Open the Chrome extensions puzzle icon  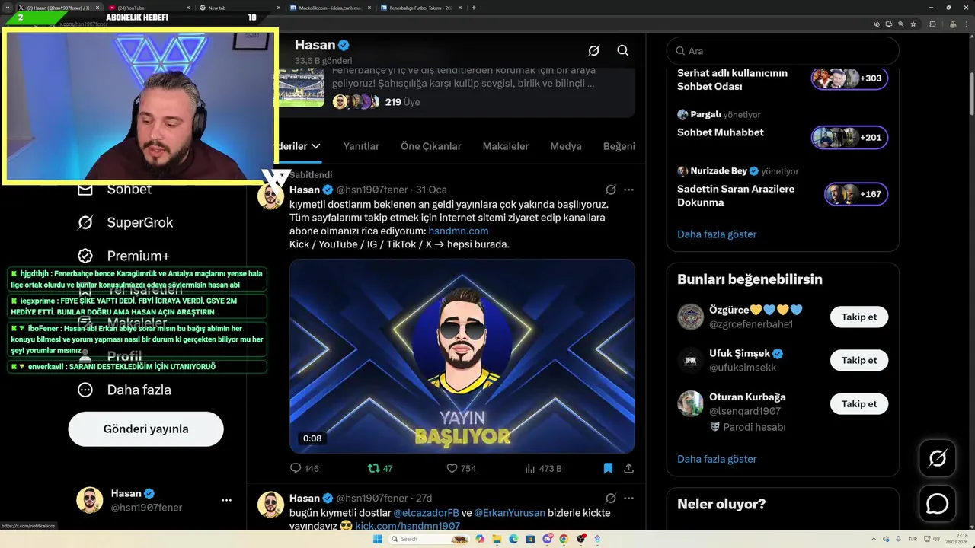[x=932, y=24]
